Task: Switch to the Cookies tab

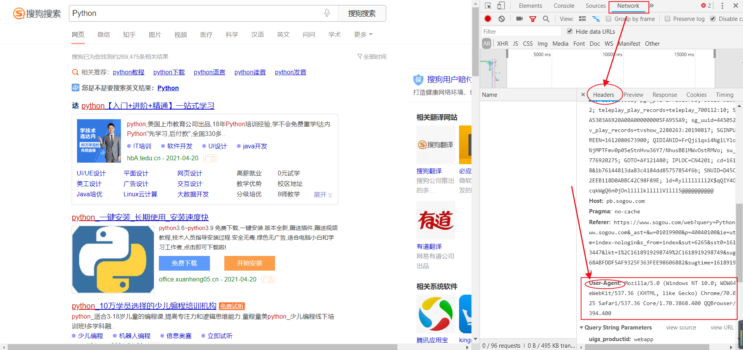Action: 697,95
